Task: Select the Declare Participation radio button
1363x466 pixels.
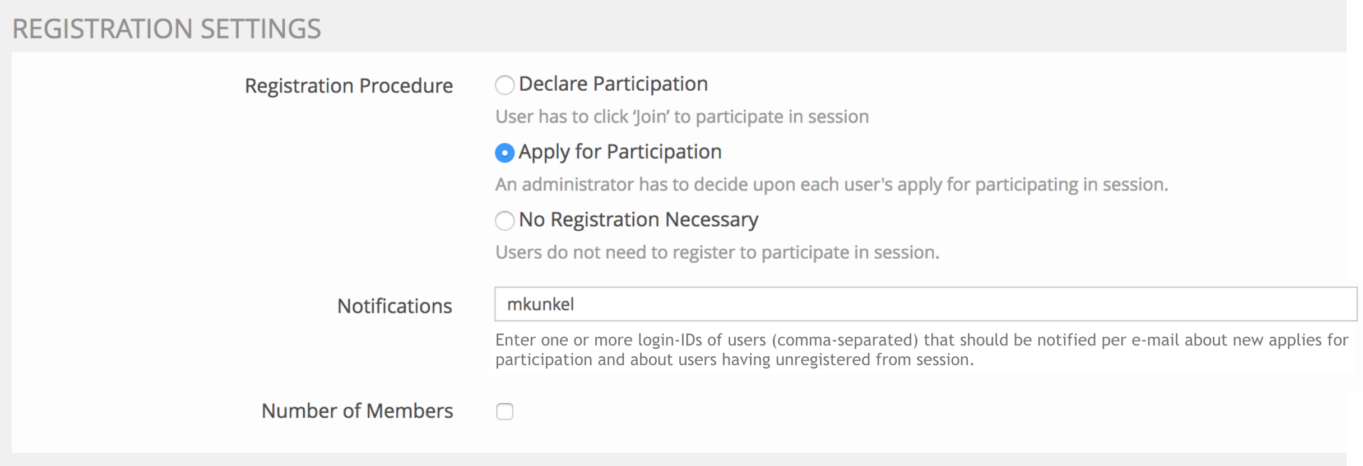Action: pyautogui.click(x=504, y=85)
